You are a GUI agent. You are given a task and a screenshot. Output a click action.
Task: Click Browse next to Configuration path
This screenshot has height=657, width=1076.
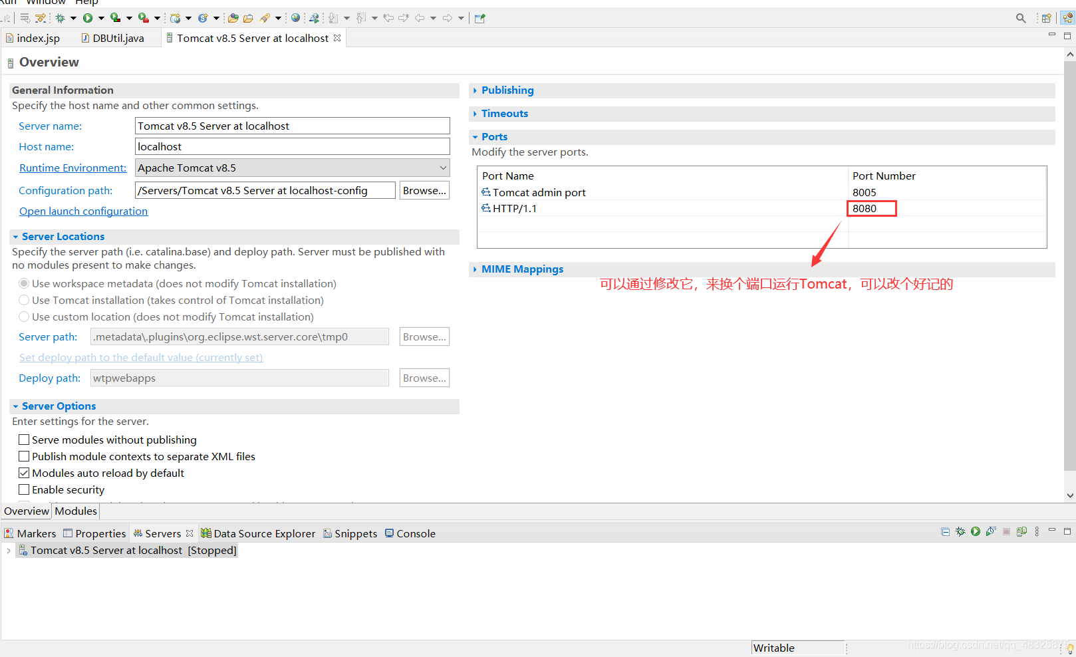424,190
